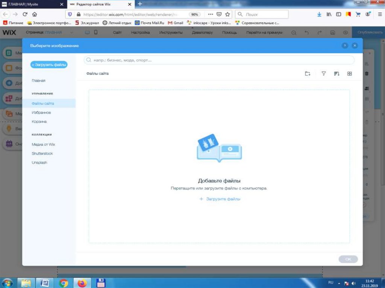This screenshot has height=288, width=385.
Task: Open the filter icon for site files
Action: click(323, 74)
